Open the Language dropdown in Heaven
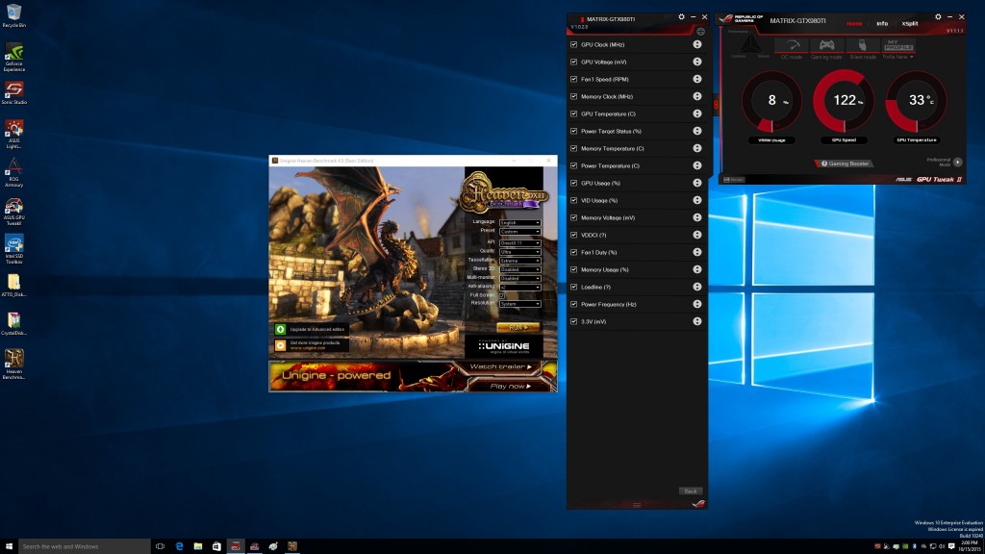This screenshot has height=554, width=985. pos(519,222)
